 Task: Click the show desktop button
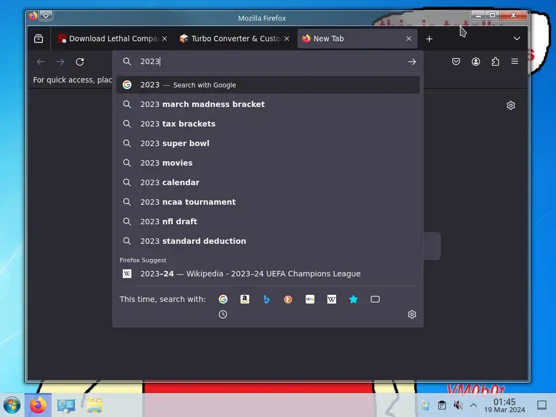542,405
